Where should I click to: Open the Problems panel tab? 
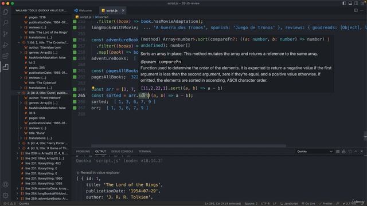(x=83, y=152)
